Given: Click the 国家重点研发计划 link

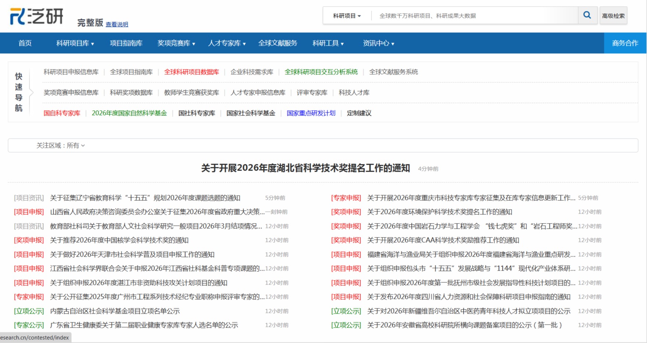Looking at the screenshot, I should (311, 113).
